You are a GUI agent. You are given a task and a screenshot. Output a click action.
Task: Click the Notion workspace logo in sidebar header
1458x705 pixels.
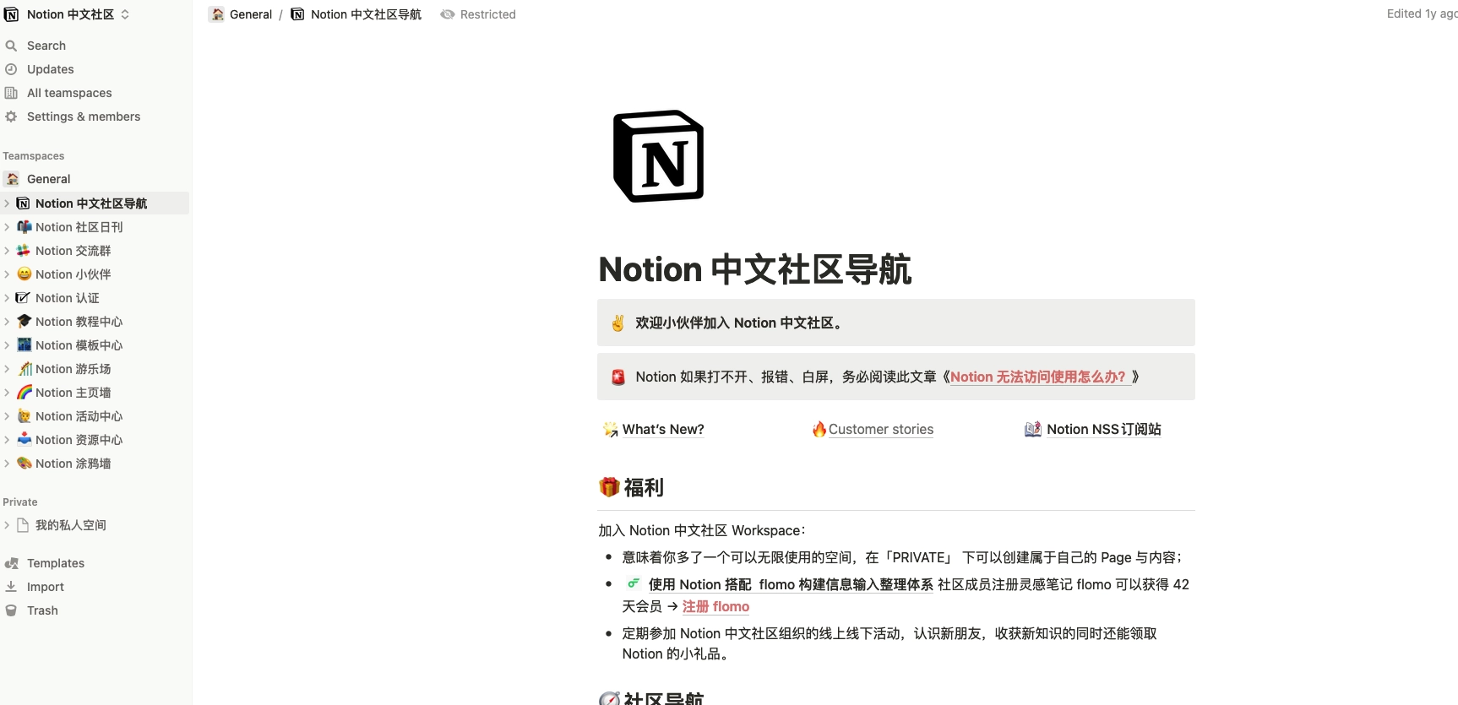point(11,14)
